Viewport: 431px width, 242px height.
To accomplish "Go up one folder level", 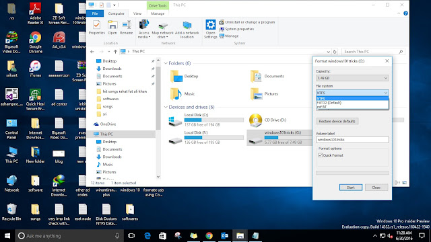I will tap(115, 52).
